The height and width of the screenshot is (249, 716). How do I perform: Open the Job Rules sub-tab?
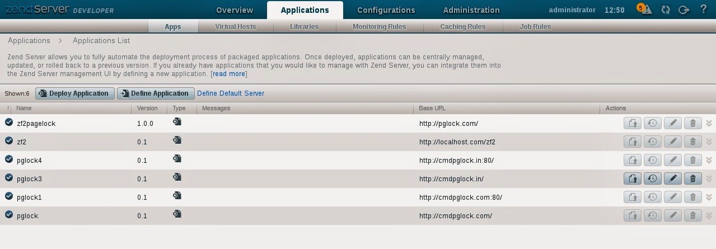(535, 27)
